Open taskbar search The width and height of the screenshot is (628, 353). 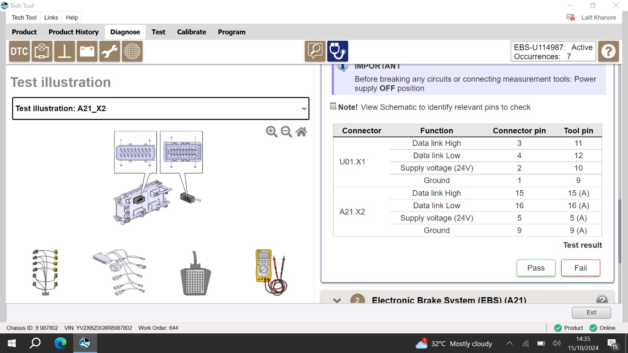tap(35, 344)
